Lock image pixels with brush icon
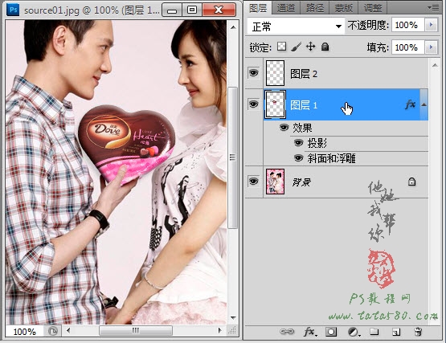This screenshot has width=446, height=343. coord(296,47)
